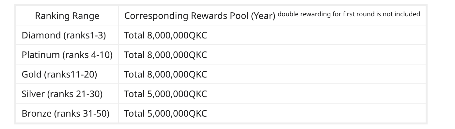
Task: Click the double rewarding superscript note
Action: [x=349, y=14]
